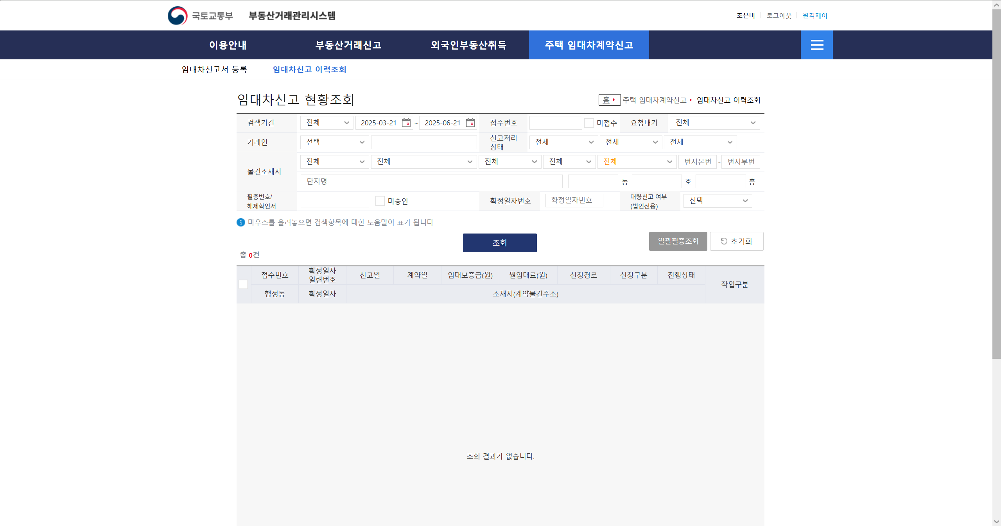
Task: Expand the 요청대기 dropdown
Action: click(715, 123)
